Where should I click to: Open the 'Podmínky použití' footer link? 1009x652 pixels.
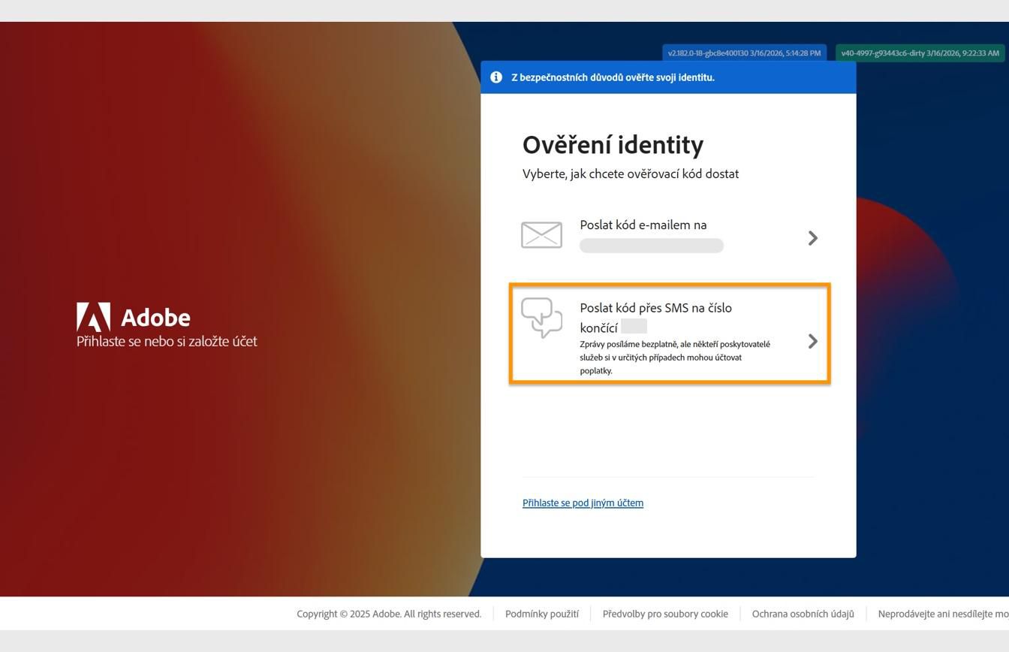tap(541, 614)
